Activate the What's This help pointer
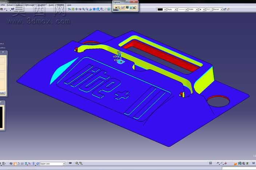The image size is (256, 170). tap(13, 9)
